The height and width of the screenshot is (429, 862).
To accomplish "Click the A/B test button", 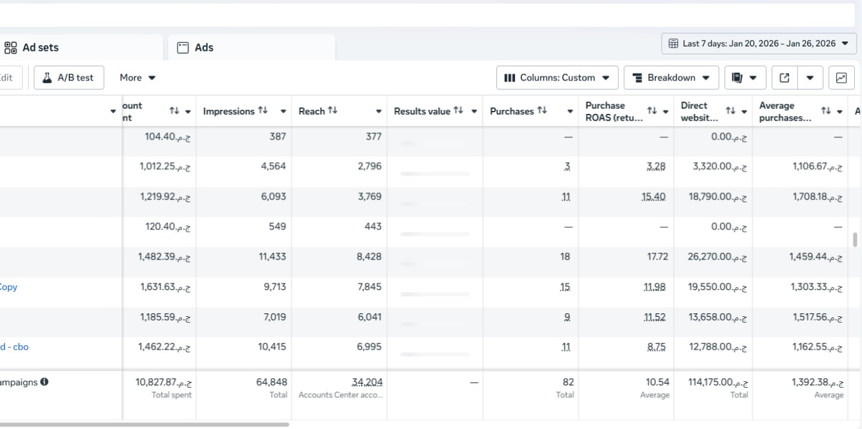I will [69, 78].
